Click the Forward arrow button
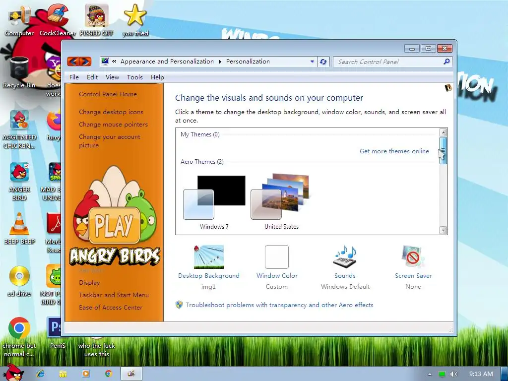 85,61
